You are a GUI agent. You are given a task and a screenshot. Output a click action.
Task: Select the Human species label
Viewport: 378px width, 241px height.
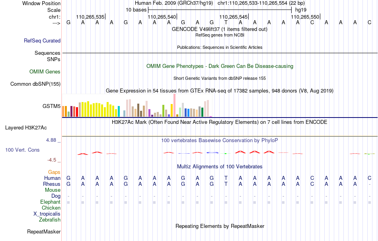coord(52,178)
